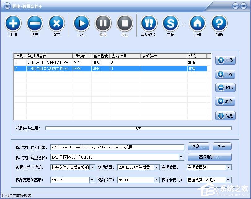Viewport: 251px width, 199px height.
Task: Open the 输出文件类型 format dropdown
Action: point(181,157)
